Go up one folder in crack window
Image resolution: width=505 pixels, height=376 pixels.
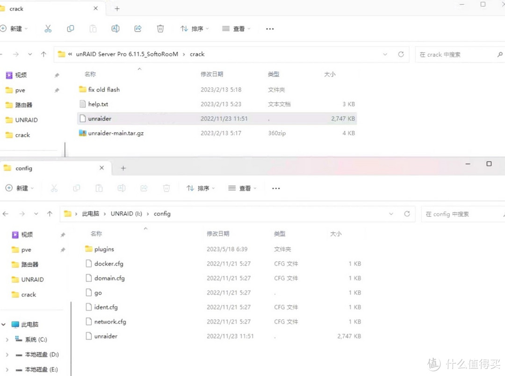point(44,54)
